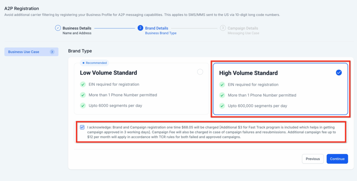This screenshot has height=181, width=357.
Task: Click green check next to Low Volume EIN required
Action: pyautogui.click(x=83, y=85)
